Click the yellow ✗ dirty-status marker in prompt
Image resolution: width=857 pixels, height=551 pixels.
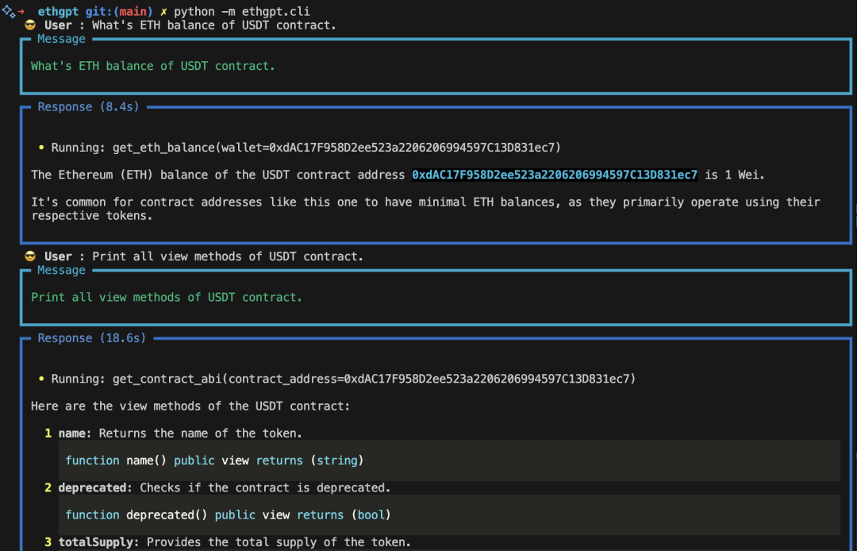(x=163, y=11)
